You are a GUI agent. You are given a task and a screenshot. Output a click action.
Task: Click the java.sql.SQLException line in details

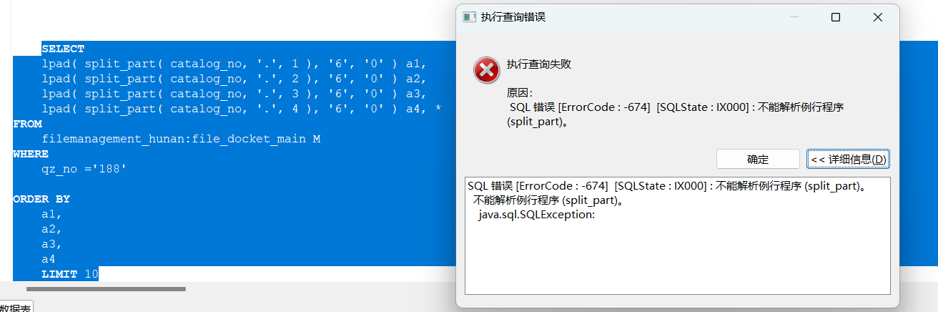(536, 215)
